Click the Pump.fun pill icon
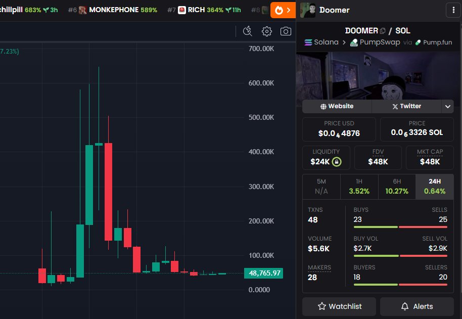The image size is (462, 319). pyautogui.click(x=418, y=42)
